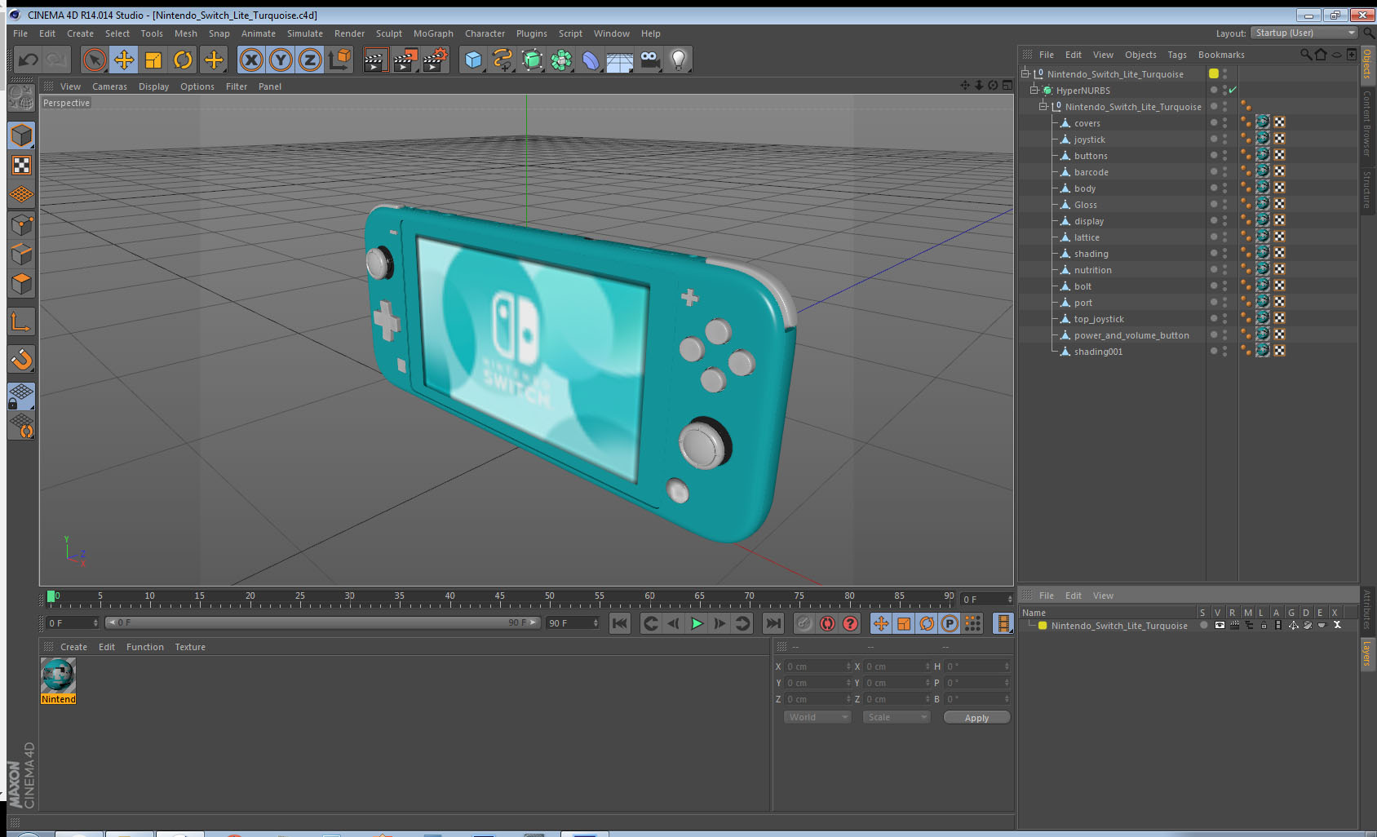Add a light object
Image resolution: width=1377 pixels, height=837 pixels.
679,60
